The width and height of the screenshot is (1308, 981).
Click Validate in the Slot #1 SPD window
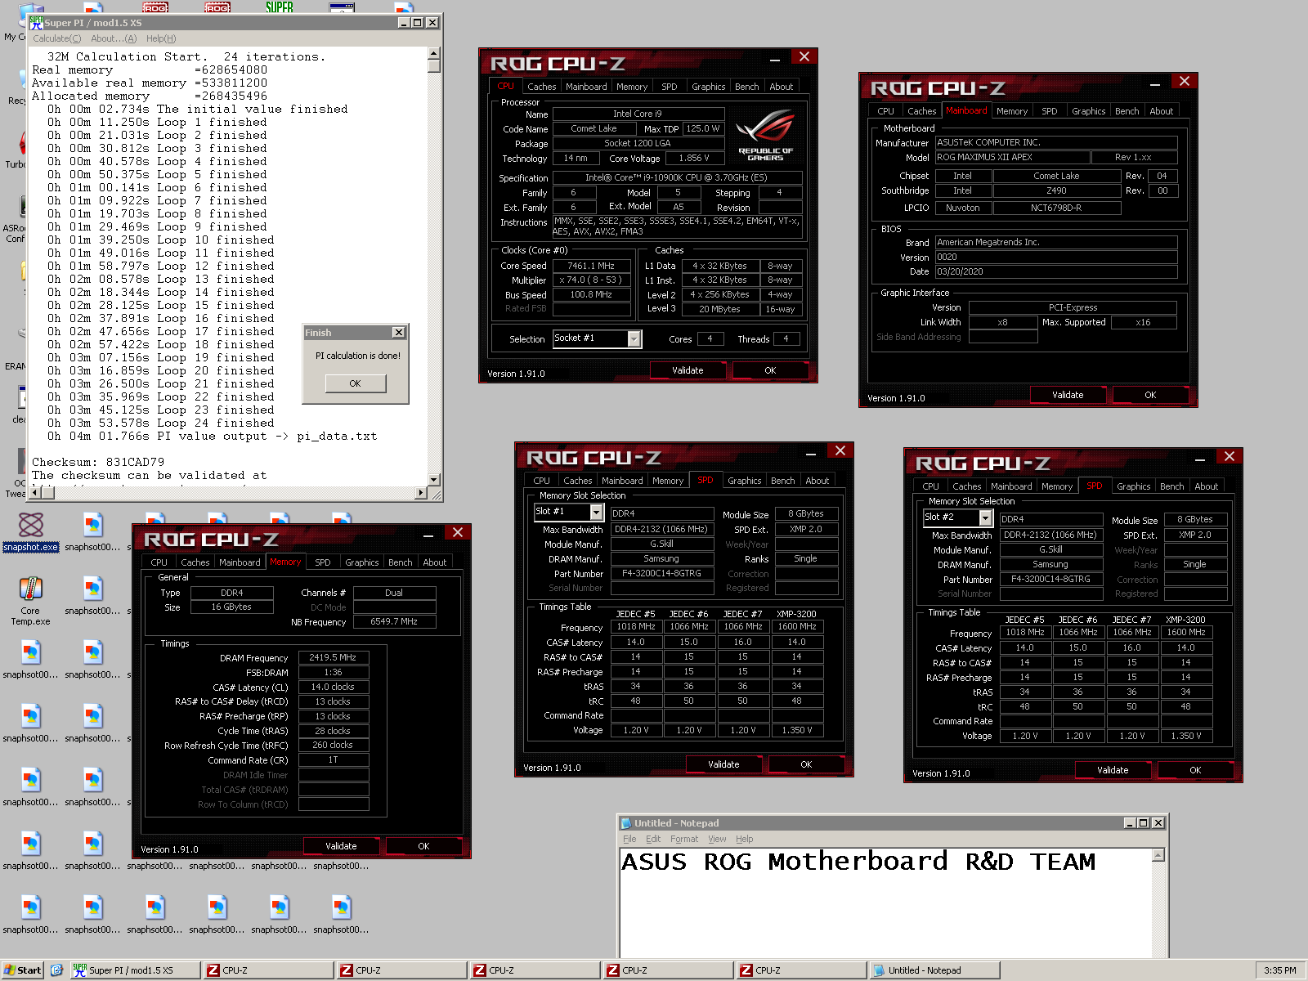click(x=723, y=764)
